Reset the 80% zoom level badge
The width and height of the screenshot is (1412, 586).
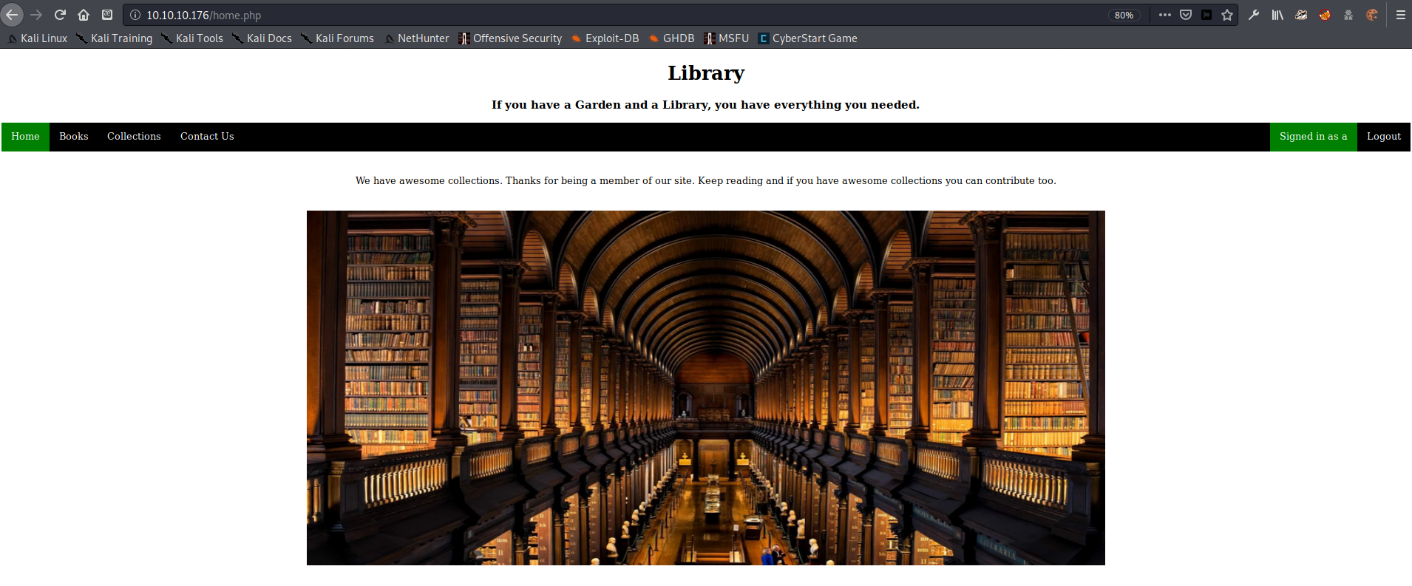(1124, 15)
